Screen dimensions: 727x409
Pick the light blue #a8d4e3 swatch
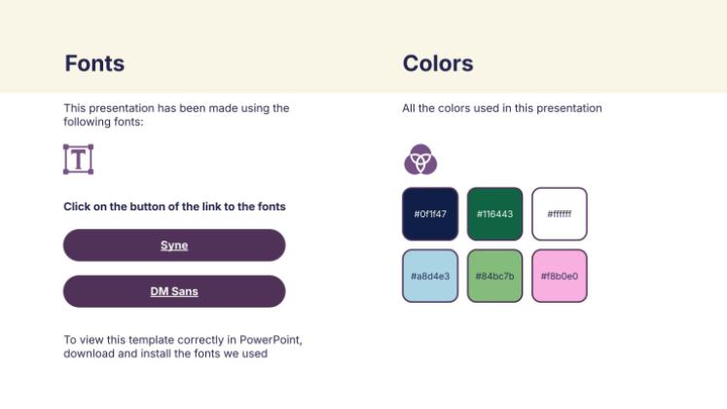pyautogui.click(x=429, y=276)
